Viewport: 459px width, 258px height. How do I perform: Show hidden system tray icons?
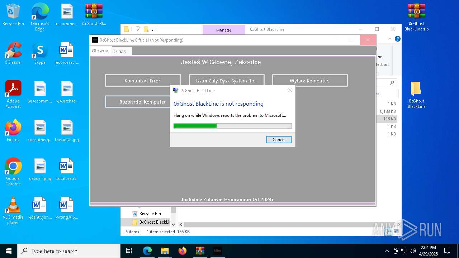pos(387,251)
